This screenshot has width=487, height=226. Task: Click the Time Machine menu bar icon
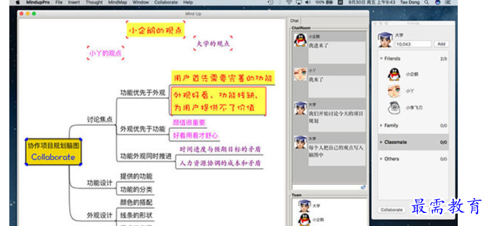coord(271,2)
